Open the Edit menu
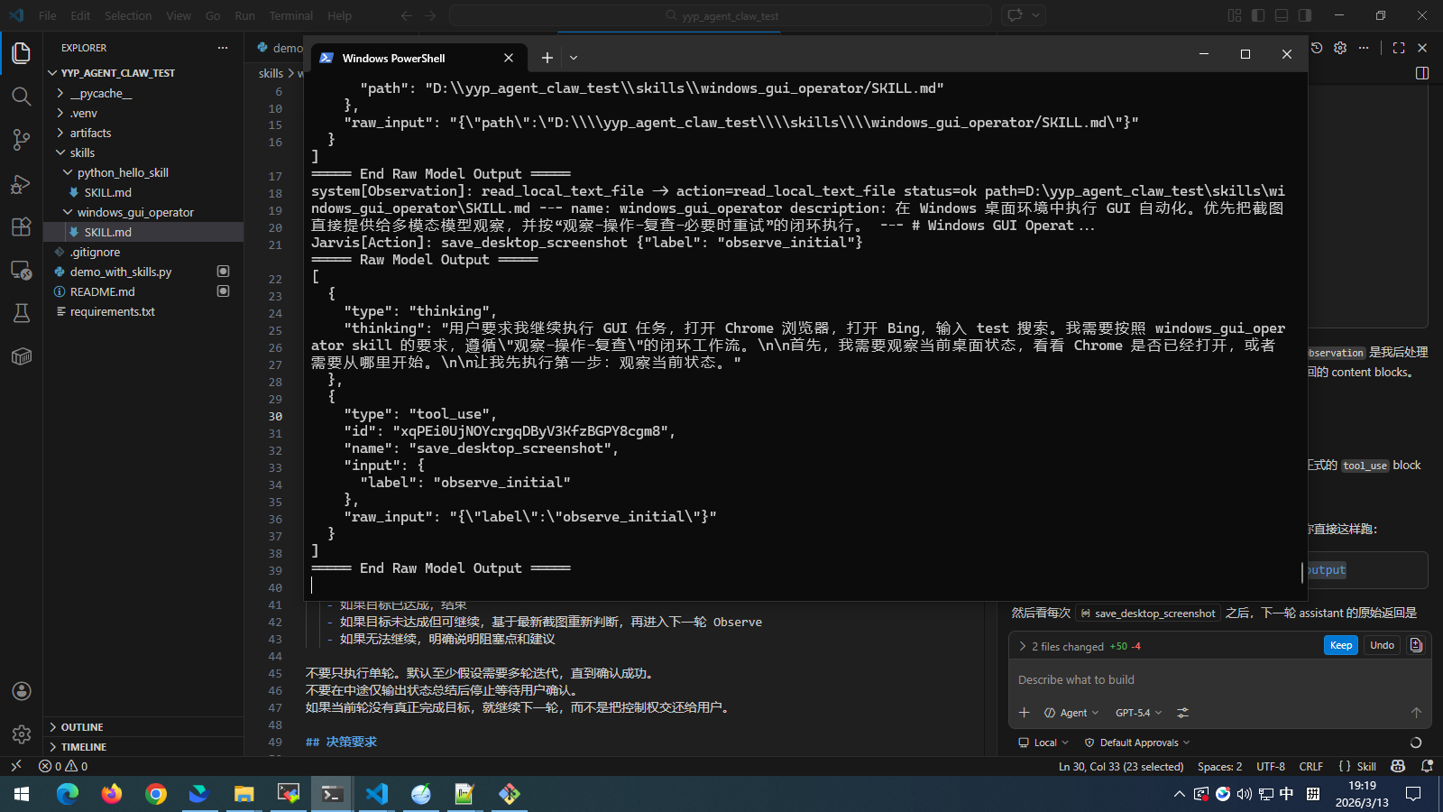This screenshot has width=1443, height=812. [80, 15]
